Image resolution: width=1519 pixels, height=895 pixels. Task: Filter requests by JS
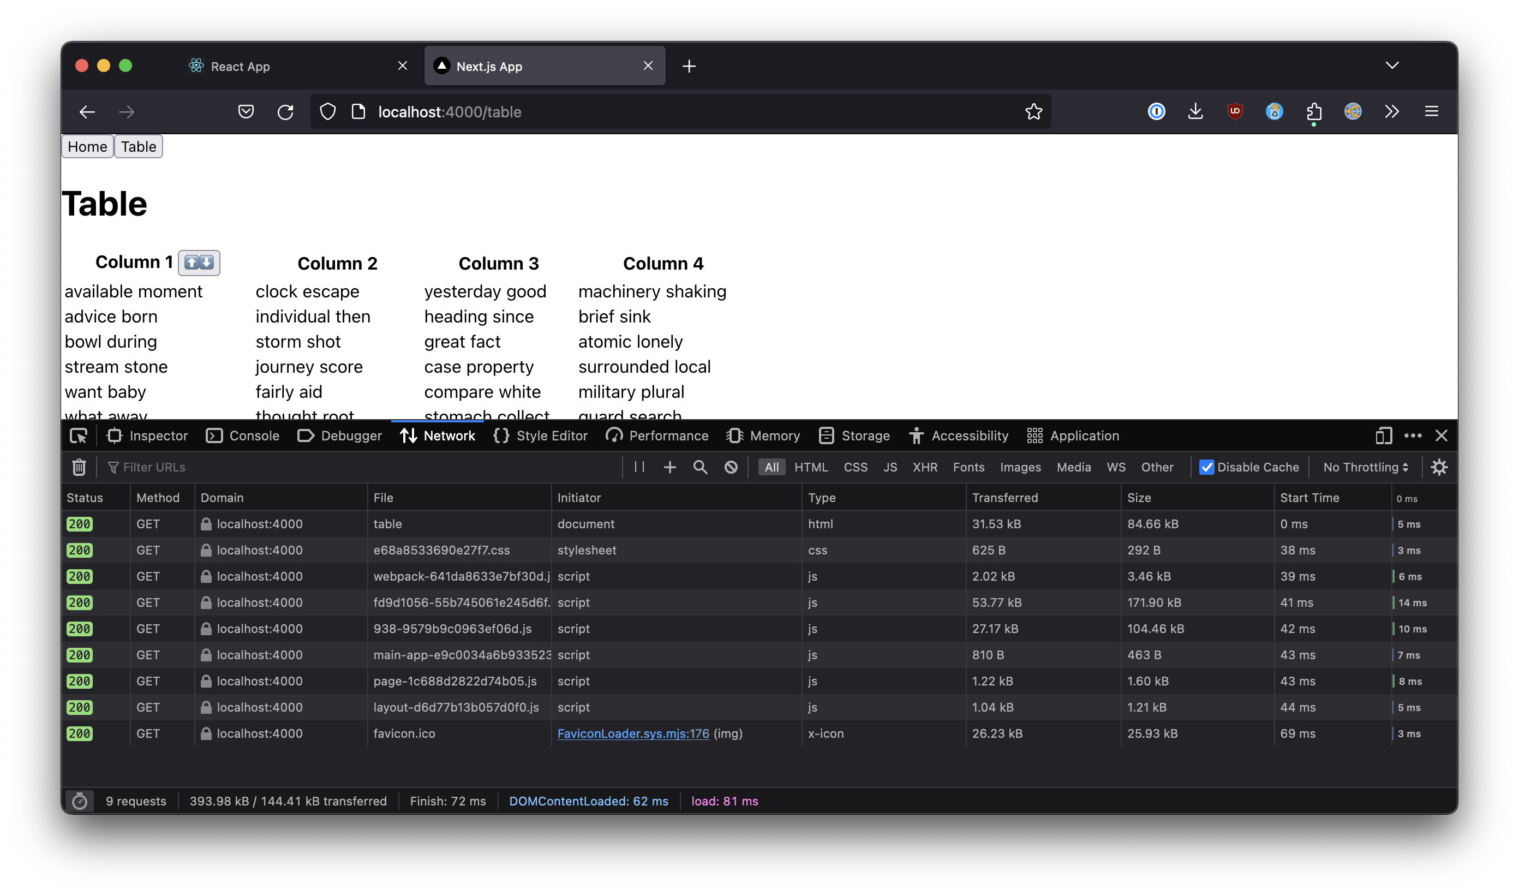[890, 467]
